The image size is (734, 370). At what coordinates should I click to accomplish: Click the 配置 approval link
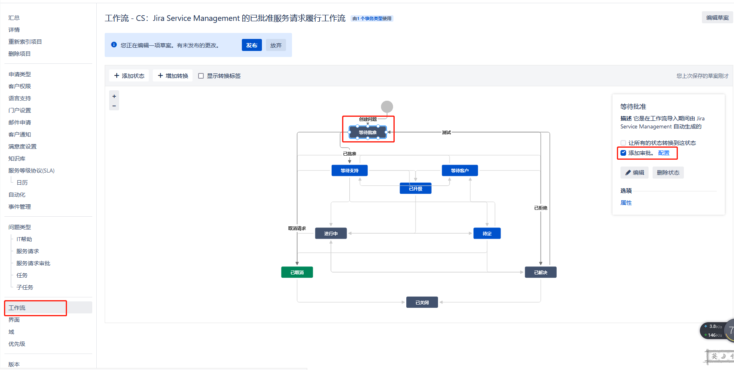tap(664, 153)
